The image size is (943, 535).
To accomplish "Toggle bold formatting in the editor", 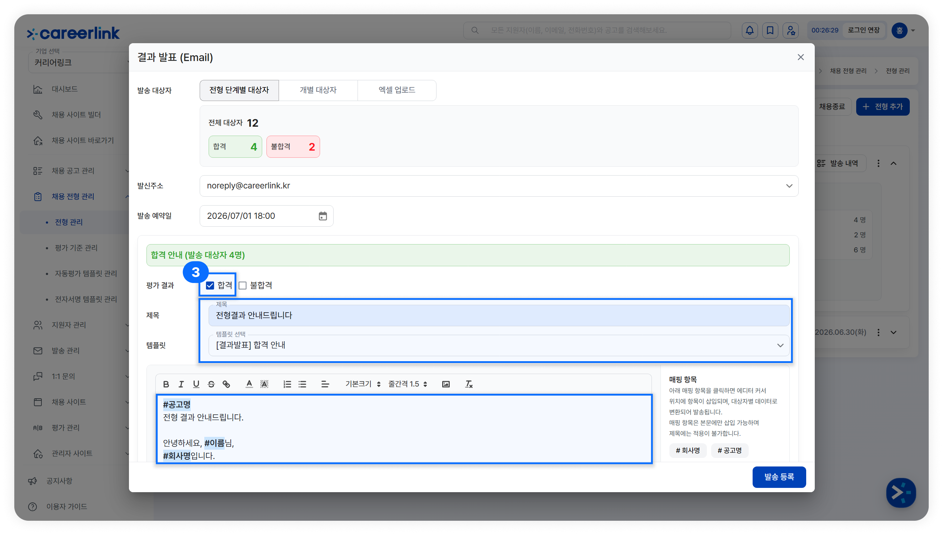I will [x=166, y=384].
